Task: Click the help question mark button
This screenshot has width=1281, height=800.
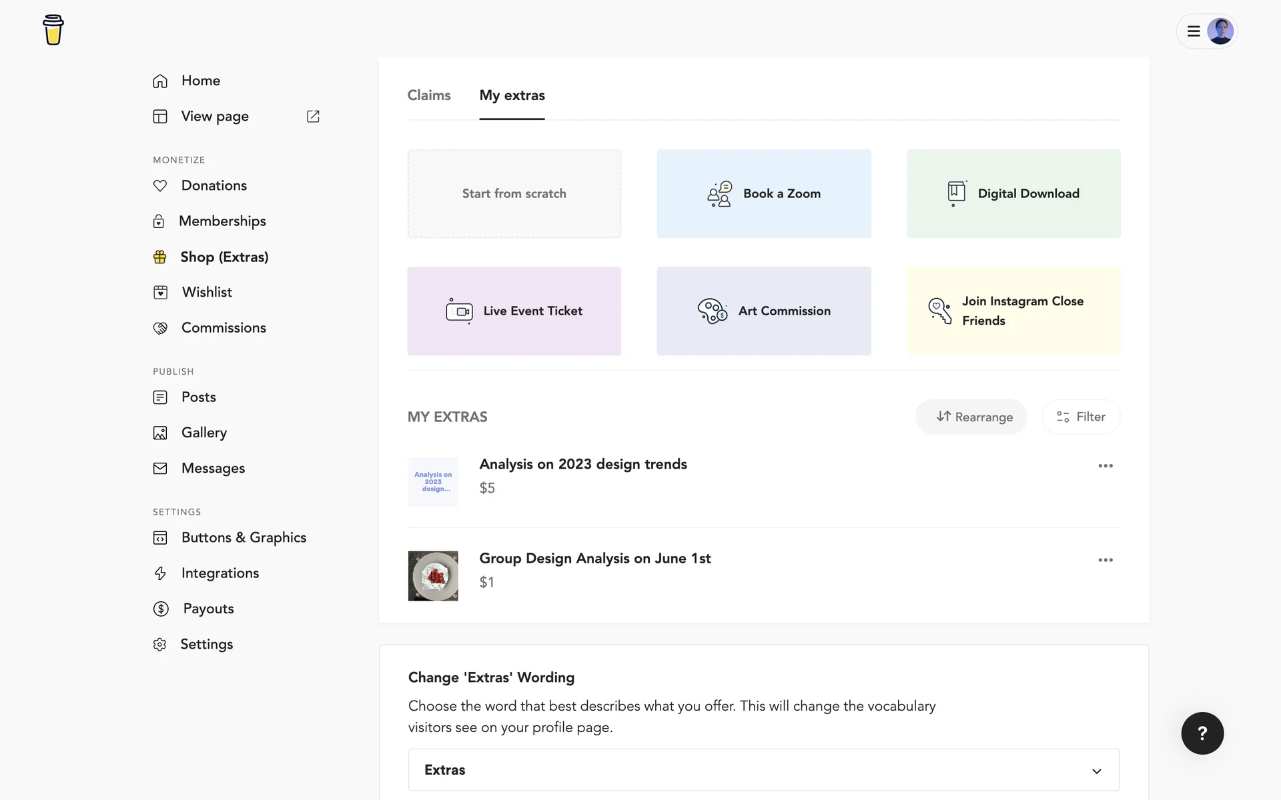Action: [x=1202, y=733]
